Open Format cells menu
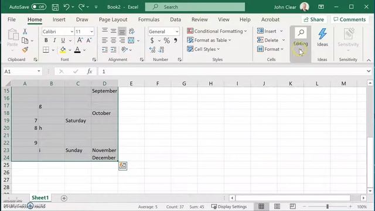This screenshot has width=375, height=211. pos(270,49)
